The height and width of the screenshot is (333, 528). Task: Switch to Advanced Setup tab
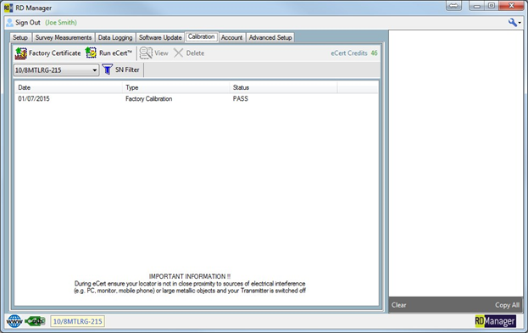click(x=270, y=37)
